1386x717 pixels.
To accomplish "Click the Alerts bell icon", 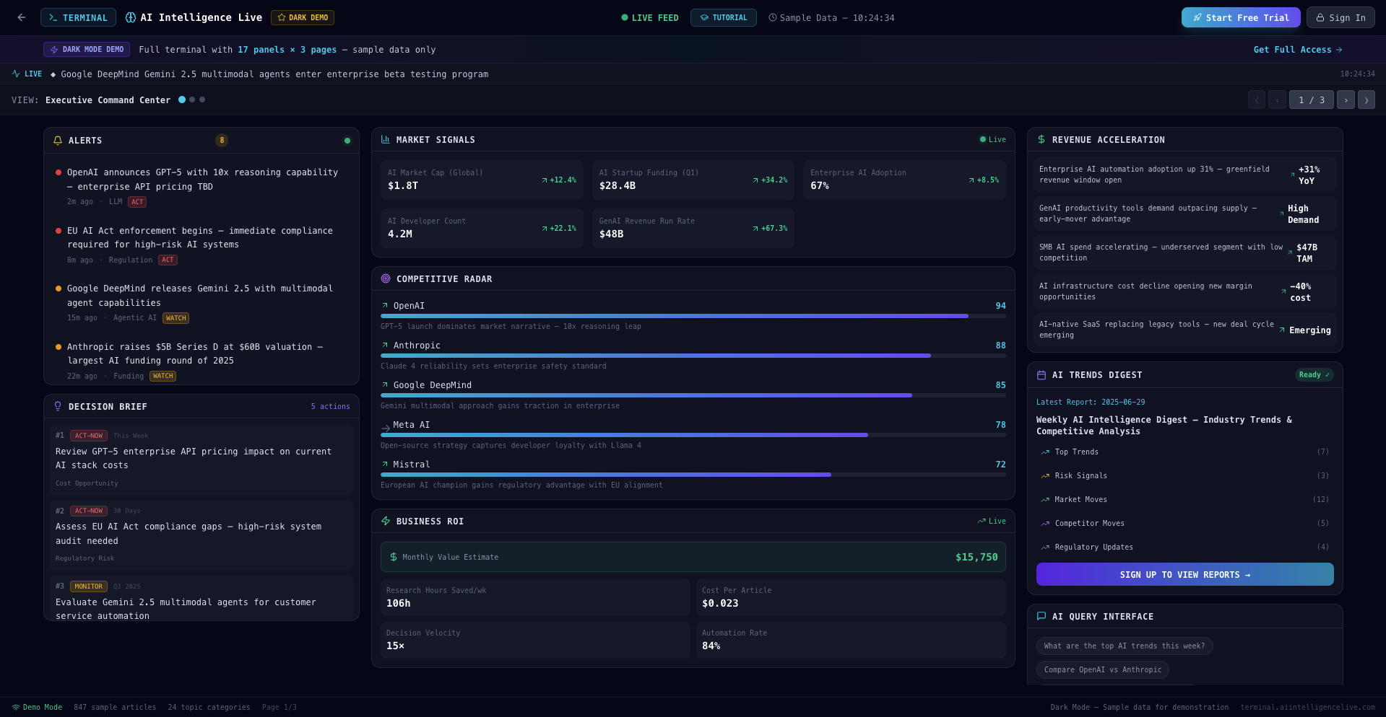I will (58, 141).
